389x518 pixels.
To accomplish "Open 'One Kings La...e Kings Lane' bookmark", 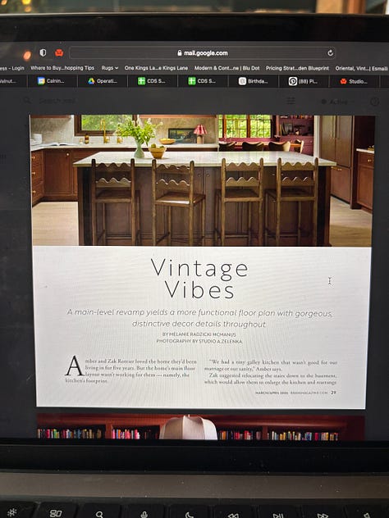I will [156, 68].
